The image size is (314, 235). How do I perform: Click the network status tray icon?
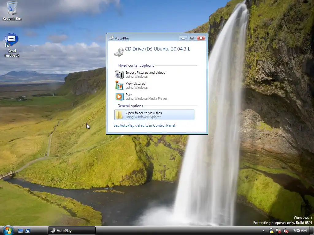[x=278, y=231]
